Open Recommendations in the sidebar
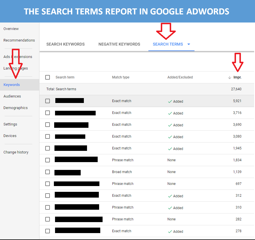The image size is (255, 240). [x=19, y=40]
